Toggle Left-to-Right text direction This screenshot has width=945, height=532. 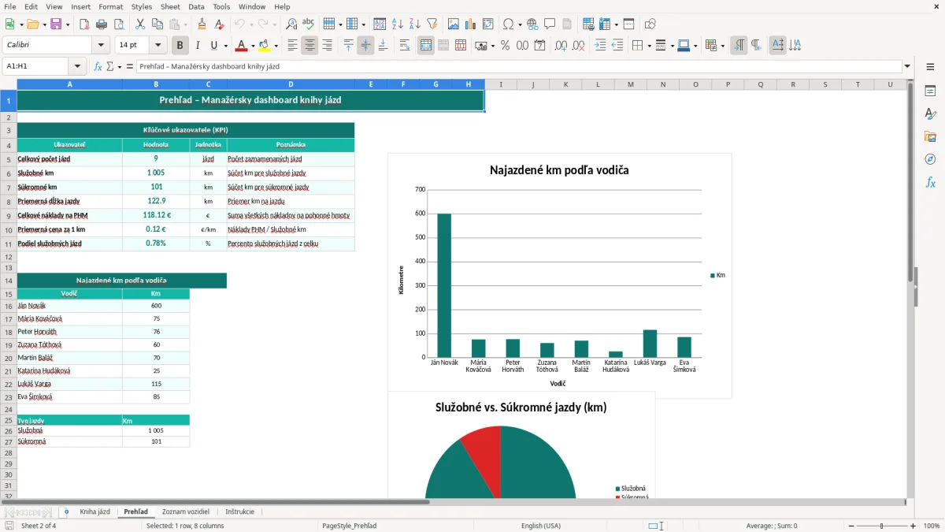point(739,45)
